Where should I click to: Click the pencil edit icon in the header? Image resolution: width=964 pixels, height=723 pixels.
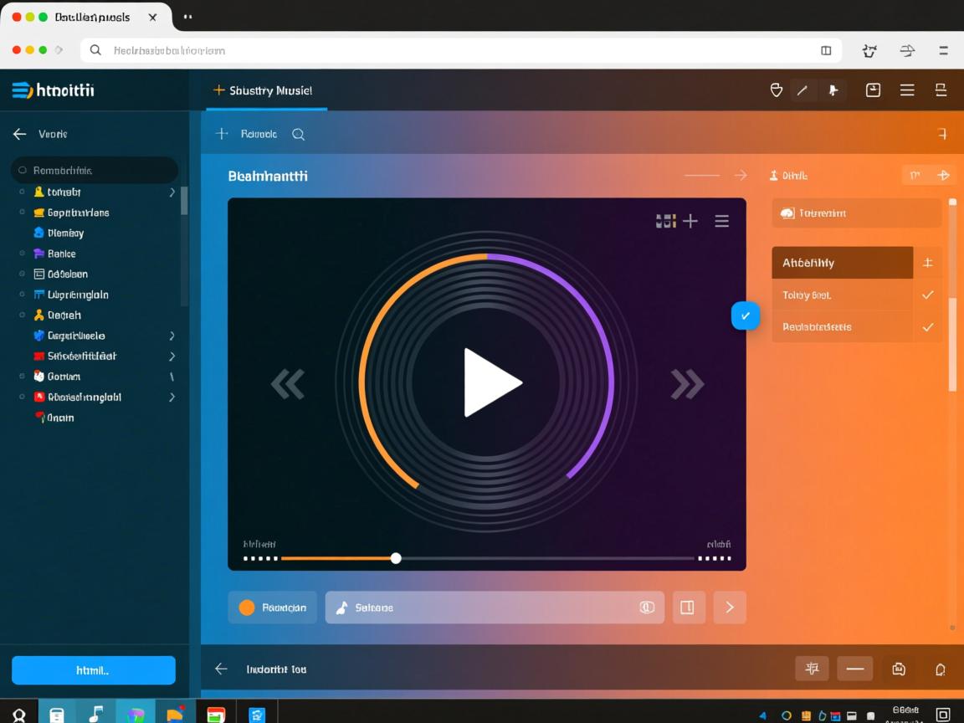[x=802, y=90]
